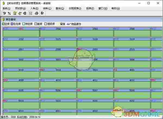The image size is (163, 119).
Task: Click the printer toolbar icon
Action: (x=37, y=13)
